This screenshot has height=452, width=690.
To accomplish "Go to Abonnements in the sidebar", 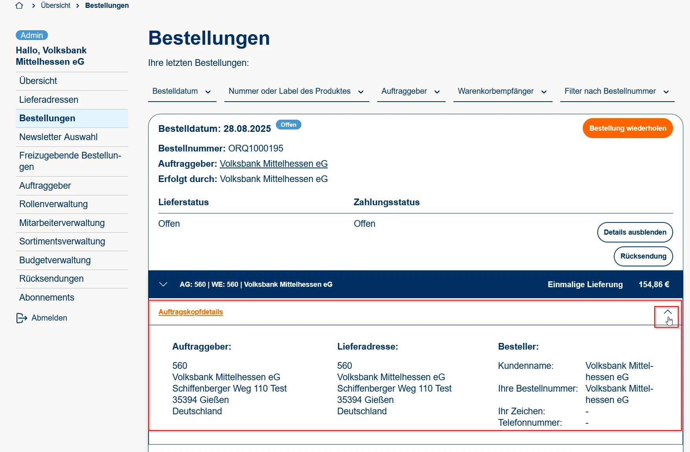I will [x=47, y=297].
